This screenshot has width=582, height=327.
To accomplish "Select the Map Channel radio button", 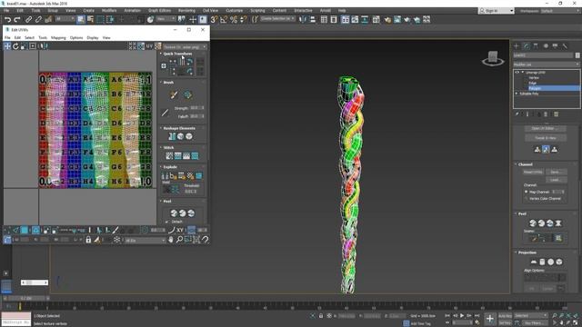I will 526,192.
